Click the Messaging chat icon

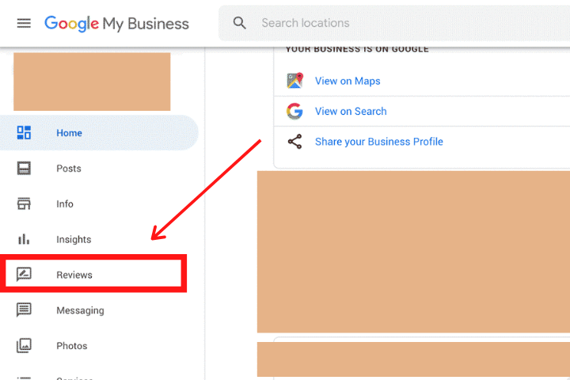24,310
